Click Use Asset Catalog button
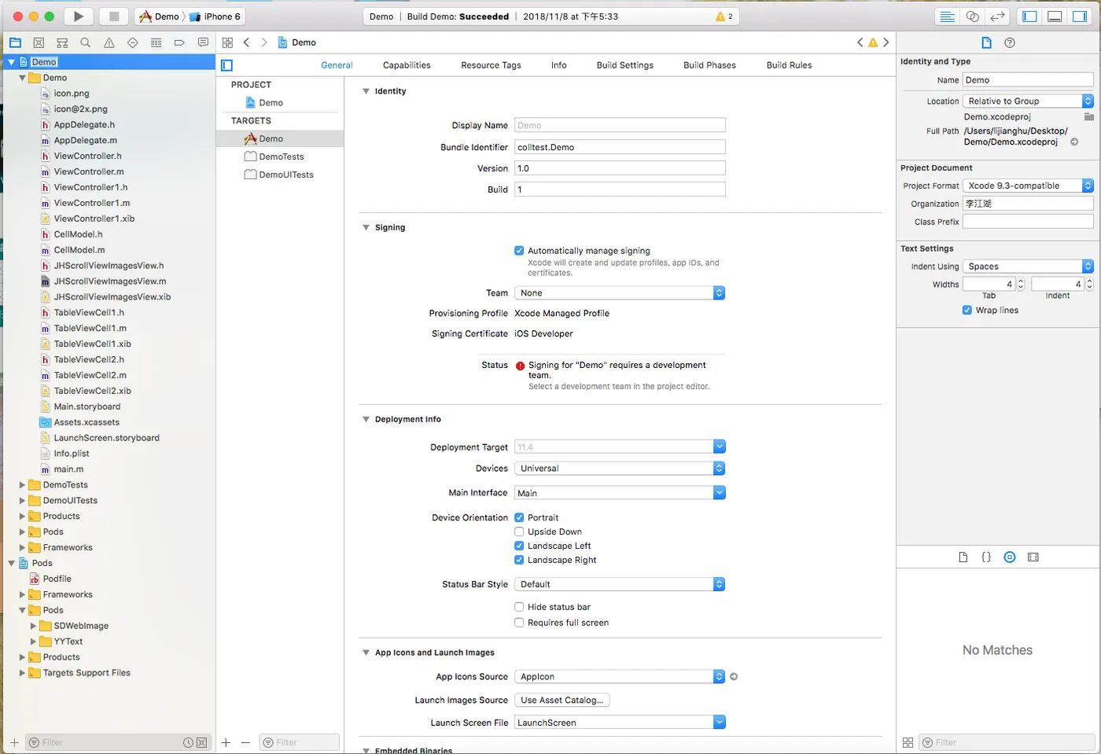This screenshot has width=1101, height=754. click(x=562, y=700)
